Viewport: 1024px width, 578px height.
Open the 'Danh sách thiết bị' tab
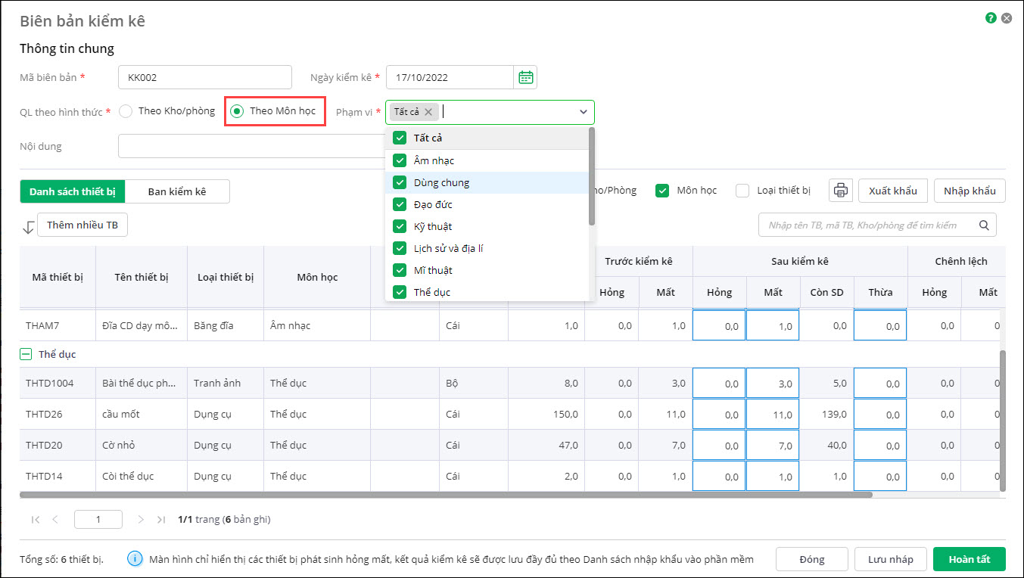pos(73,191)
